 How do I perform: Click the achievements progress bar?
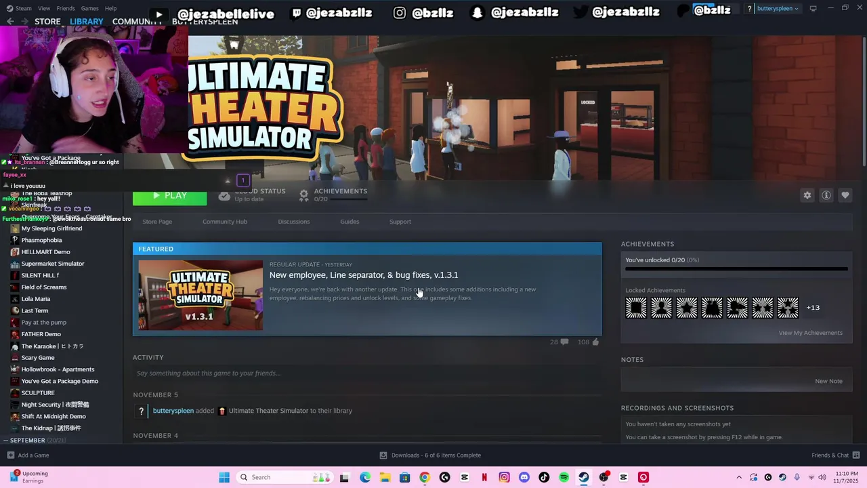point(736,269)
